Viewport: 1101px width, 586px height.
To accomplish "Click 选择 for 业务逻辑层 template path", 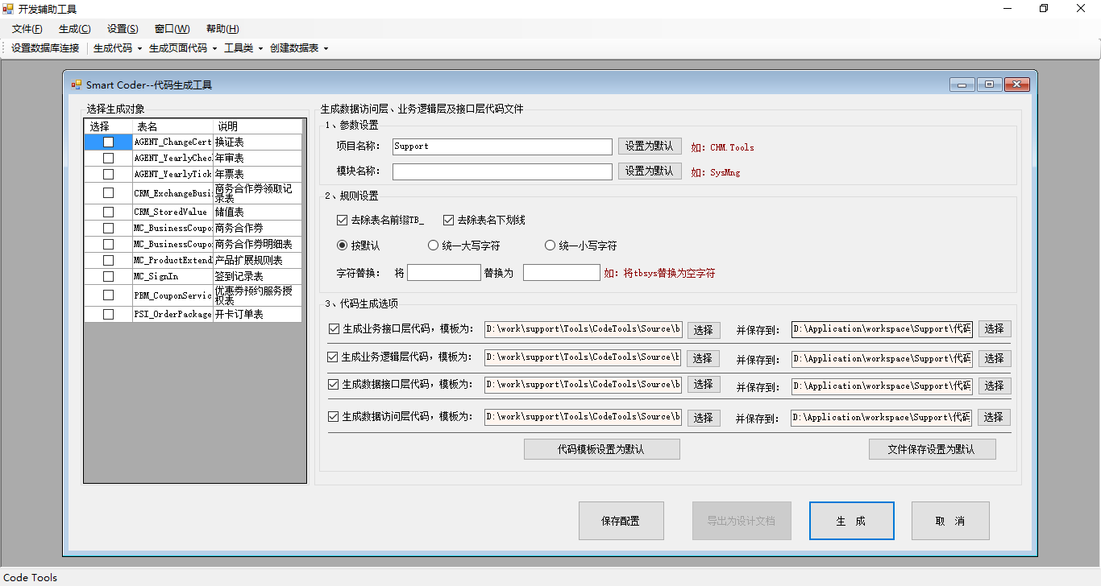I will pos(704,358).
